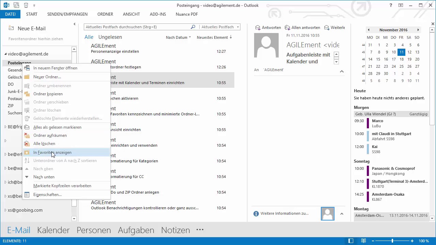Select Alles als gelesen markieren

click(66, 127)
